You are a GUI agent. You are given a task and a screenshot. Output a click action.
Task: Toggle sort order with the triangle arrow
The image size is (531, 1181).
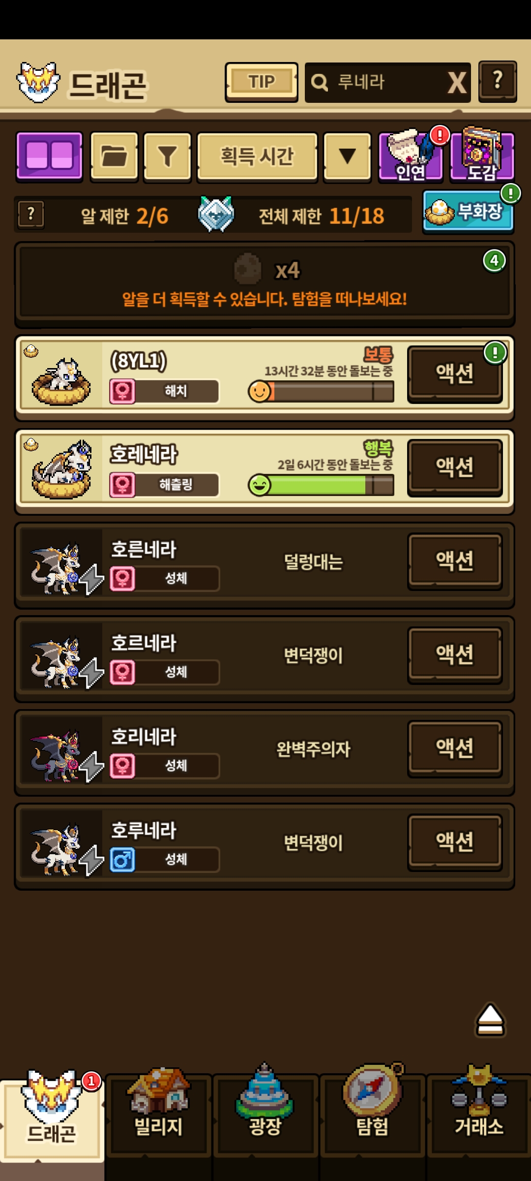pos(347,156)
